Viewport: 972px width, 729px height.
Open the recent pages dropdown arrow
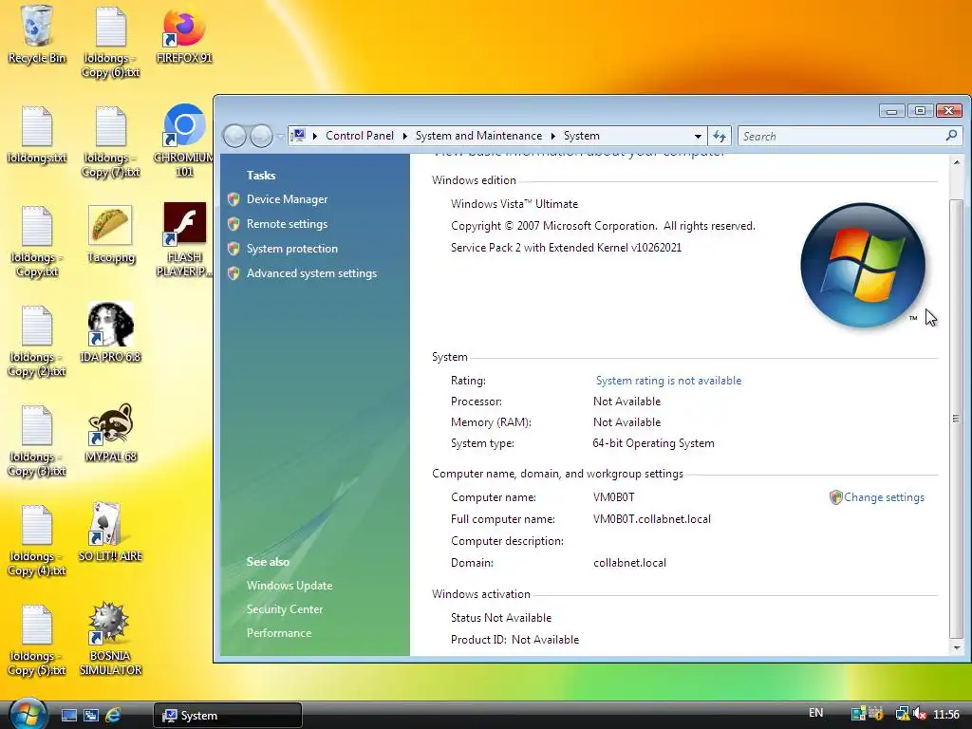280,136
